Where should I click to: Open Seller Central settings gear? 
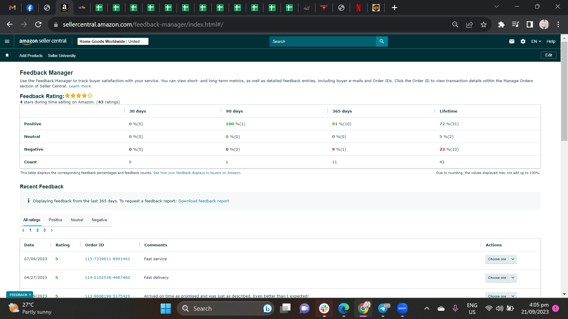coord(523,41)
